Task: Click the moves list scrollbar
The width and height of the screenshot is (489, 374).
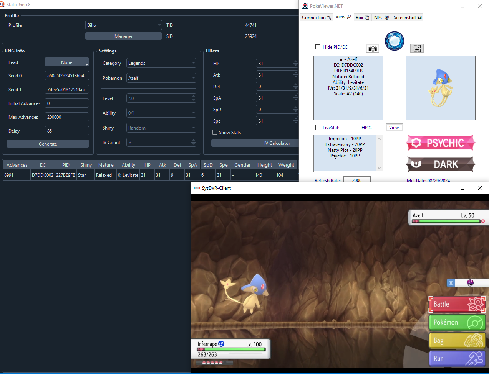Action: pos(379,153)
